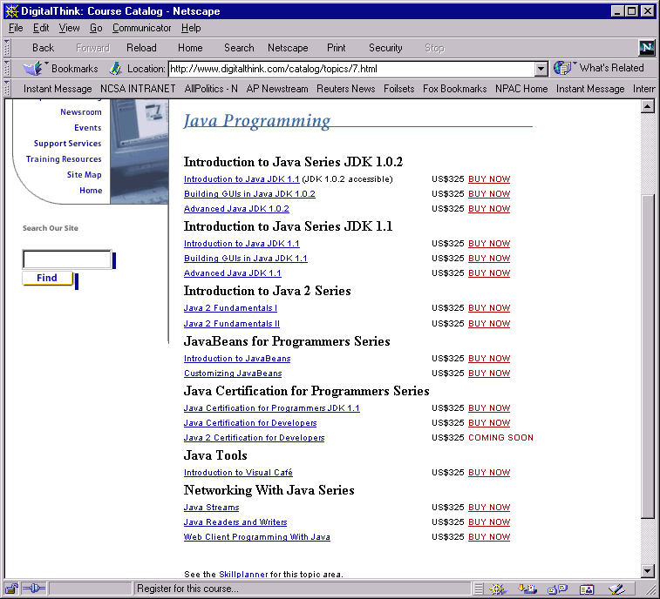Viewport: 660px width, 599px height.
Task: Click the Forward toolbar button
Action: [92, 48]
